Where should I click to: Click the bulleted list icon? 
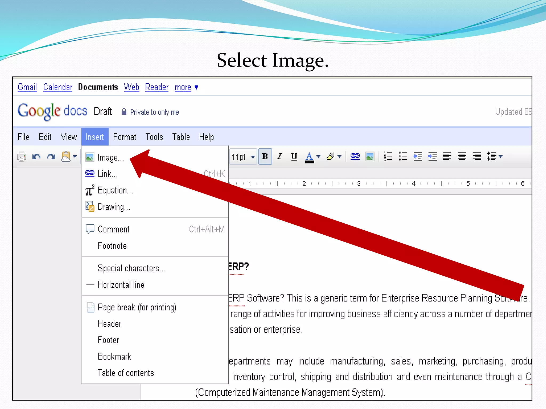pyautogui.click(x=403, y=156)
